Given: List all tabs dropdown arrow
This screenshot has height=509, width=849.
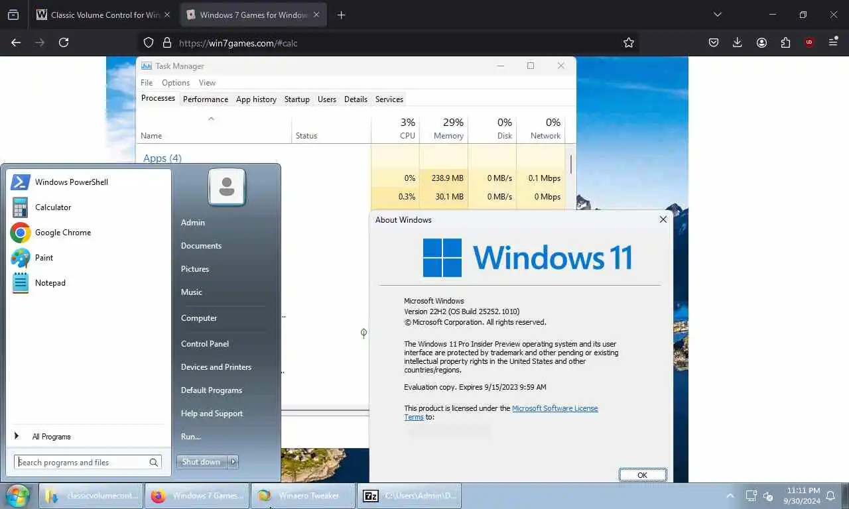Looking at the screenshot, I should point(717,15).
